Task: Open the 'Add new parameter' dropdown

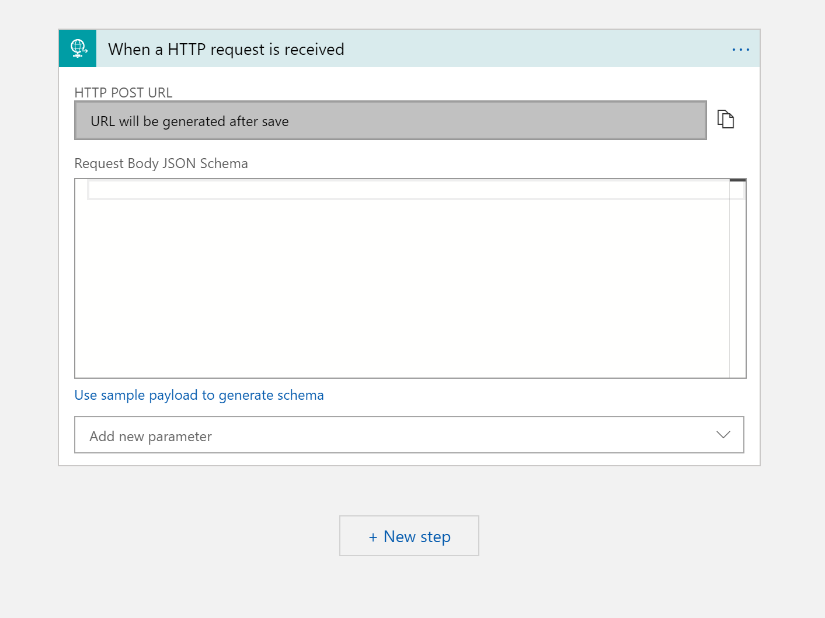Action: [409, 435]
